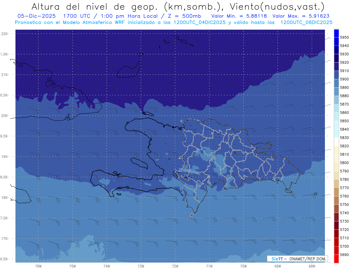The height and width of the screenshot is (270, 350).
Task: Click the '5690' legend value
Action: [x=344, y=255]
